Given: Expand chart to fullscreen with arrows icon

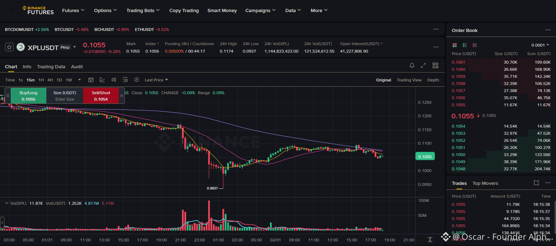Looking at the screenshot, I should click(x=423, y=65).
